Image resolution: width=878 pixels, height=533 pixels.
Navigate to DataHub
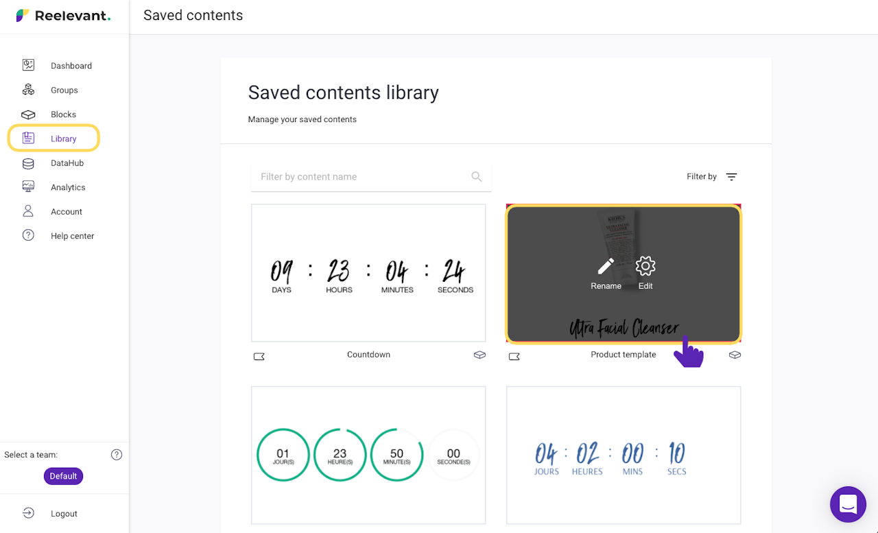pos(67,163)
